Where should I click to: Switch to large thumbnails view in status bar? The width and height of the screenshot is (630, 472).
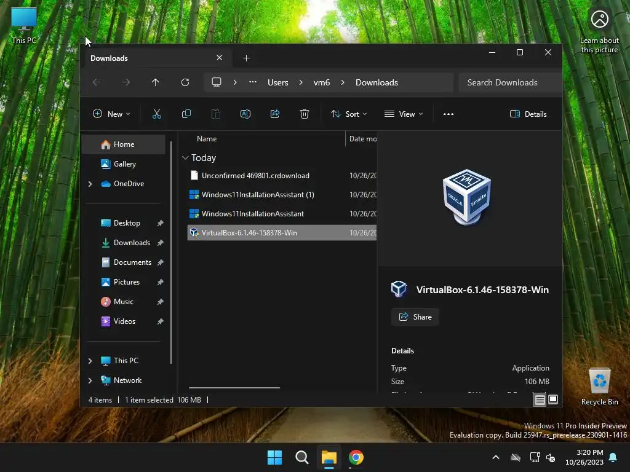[x=553, y=399]
